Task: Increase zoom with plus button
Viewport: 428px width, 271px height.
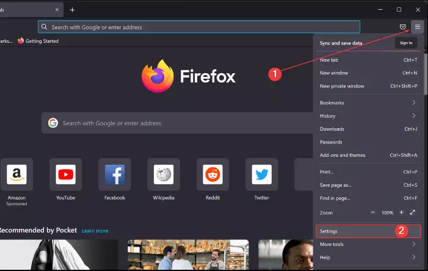Action: (x=401, y=212)
